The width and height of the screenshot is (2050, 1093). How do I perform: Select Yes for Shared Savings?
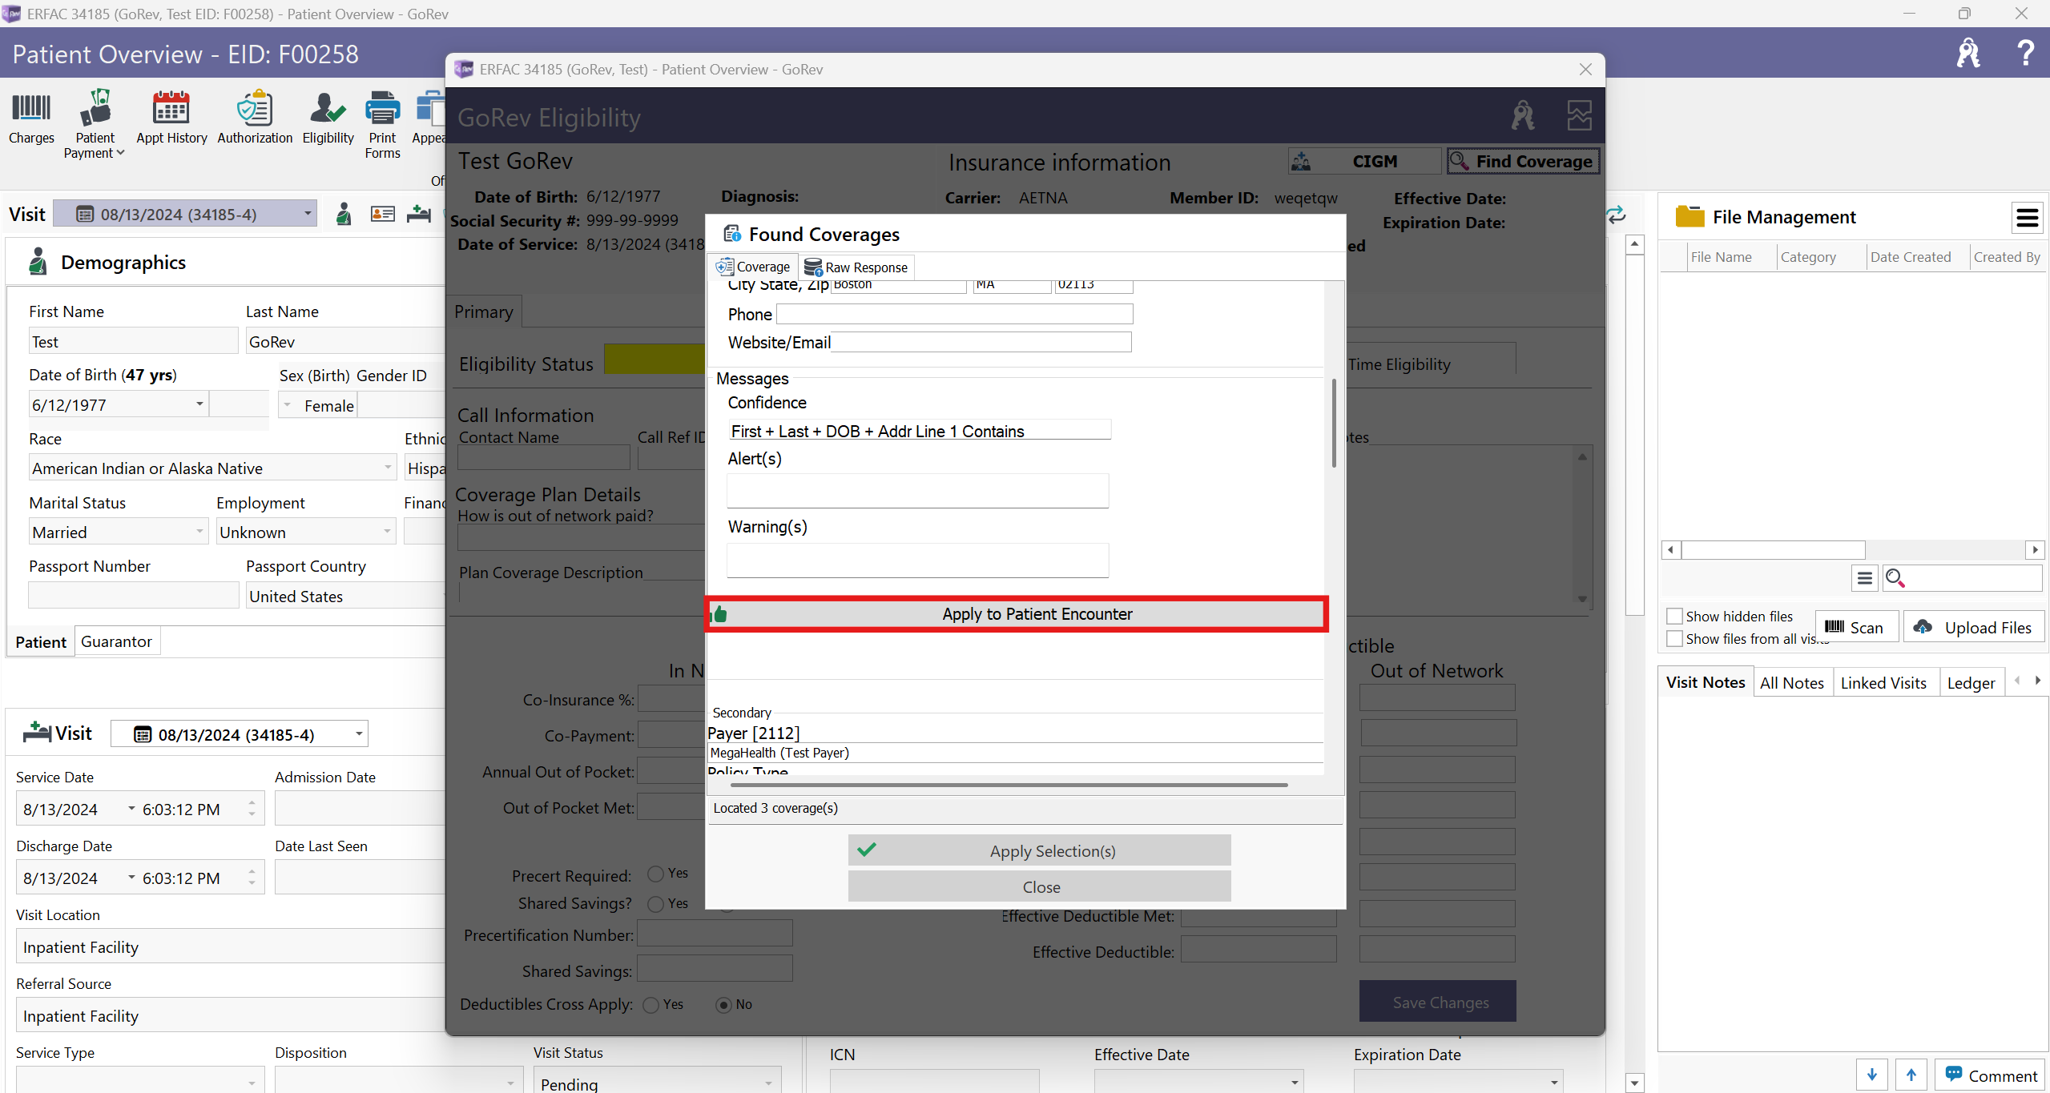pos(655,903)
